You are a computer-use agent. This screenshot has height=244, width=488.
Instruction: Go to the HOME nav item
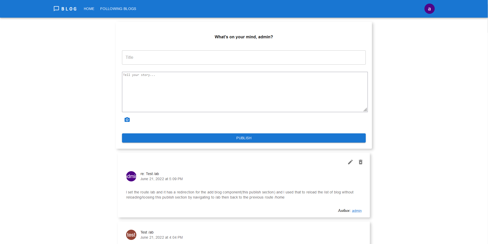89,9
